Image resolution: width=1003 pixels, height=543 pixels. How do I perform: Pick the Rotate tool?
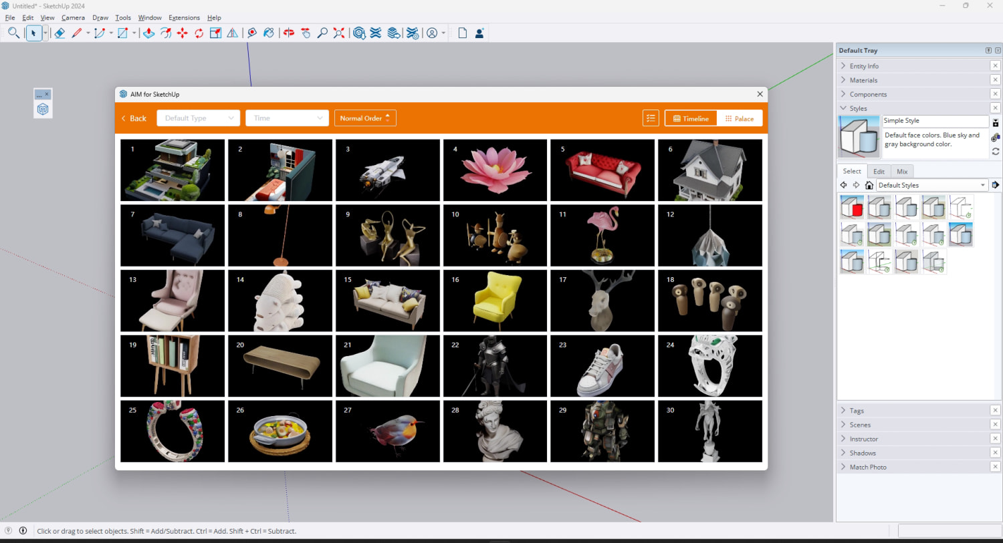[199, 33]
